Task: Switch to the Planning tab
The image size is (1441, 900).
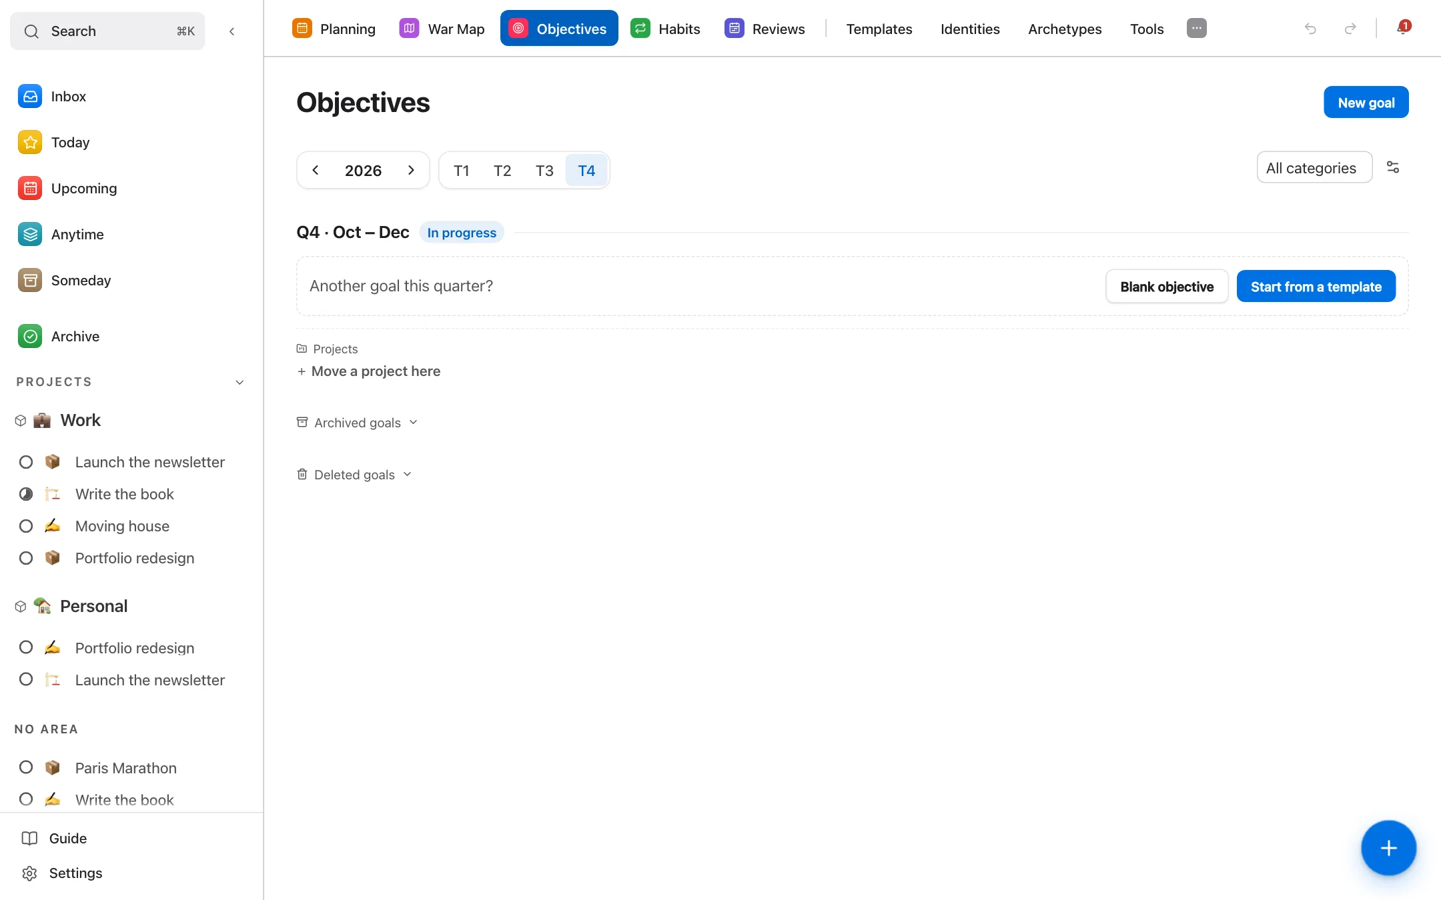Action: coord(334,29)
